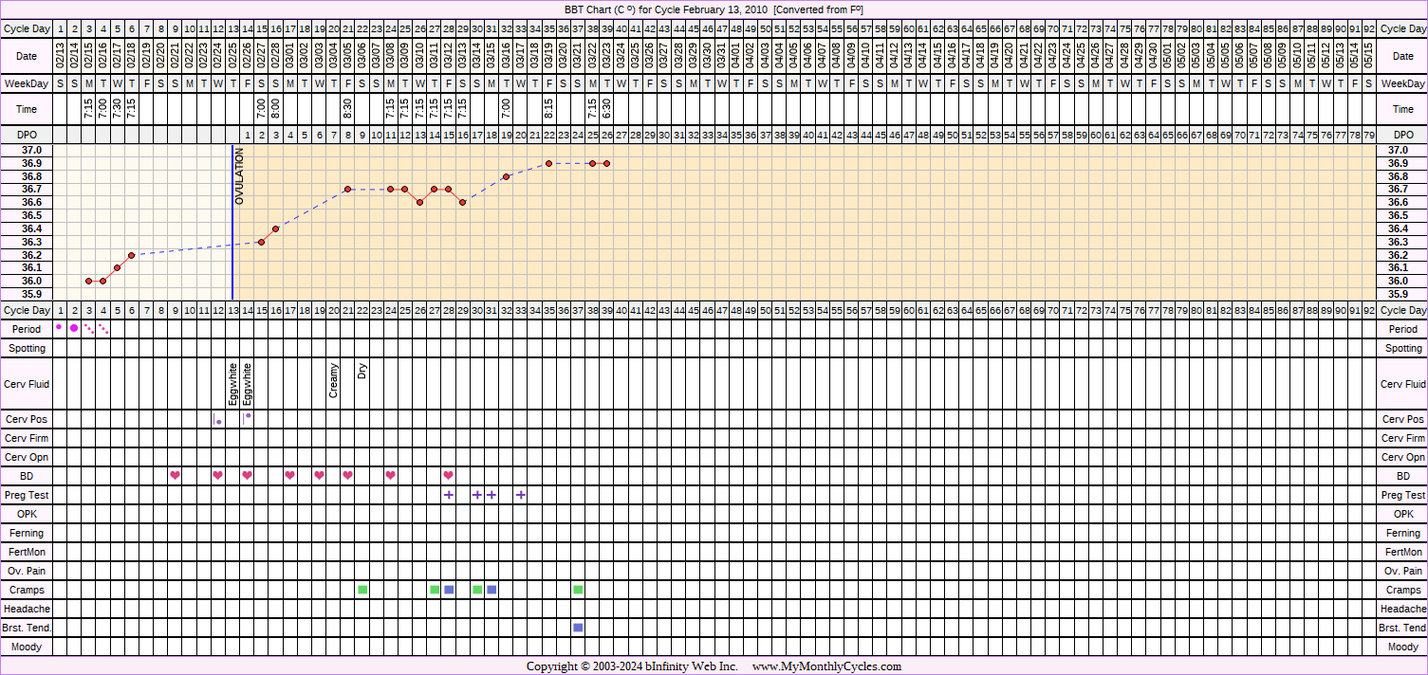Select the 36.2 temperature point on cycle day 6
This screenshot has width=1428, height=675.
pos(132,255)
